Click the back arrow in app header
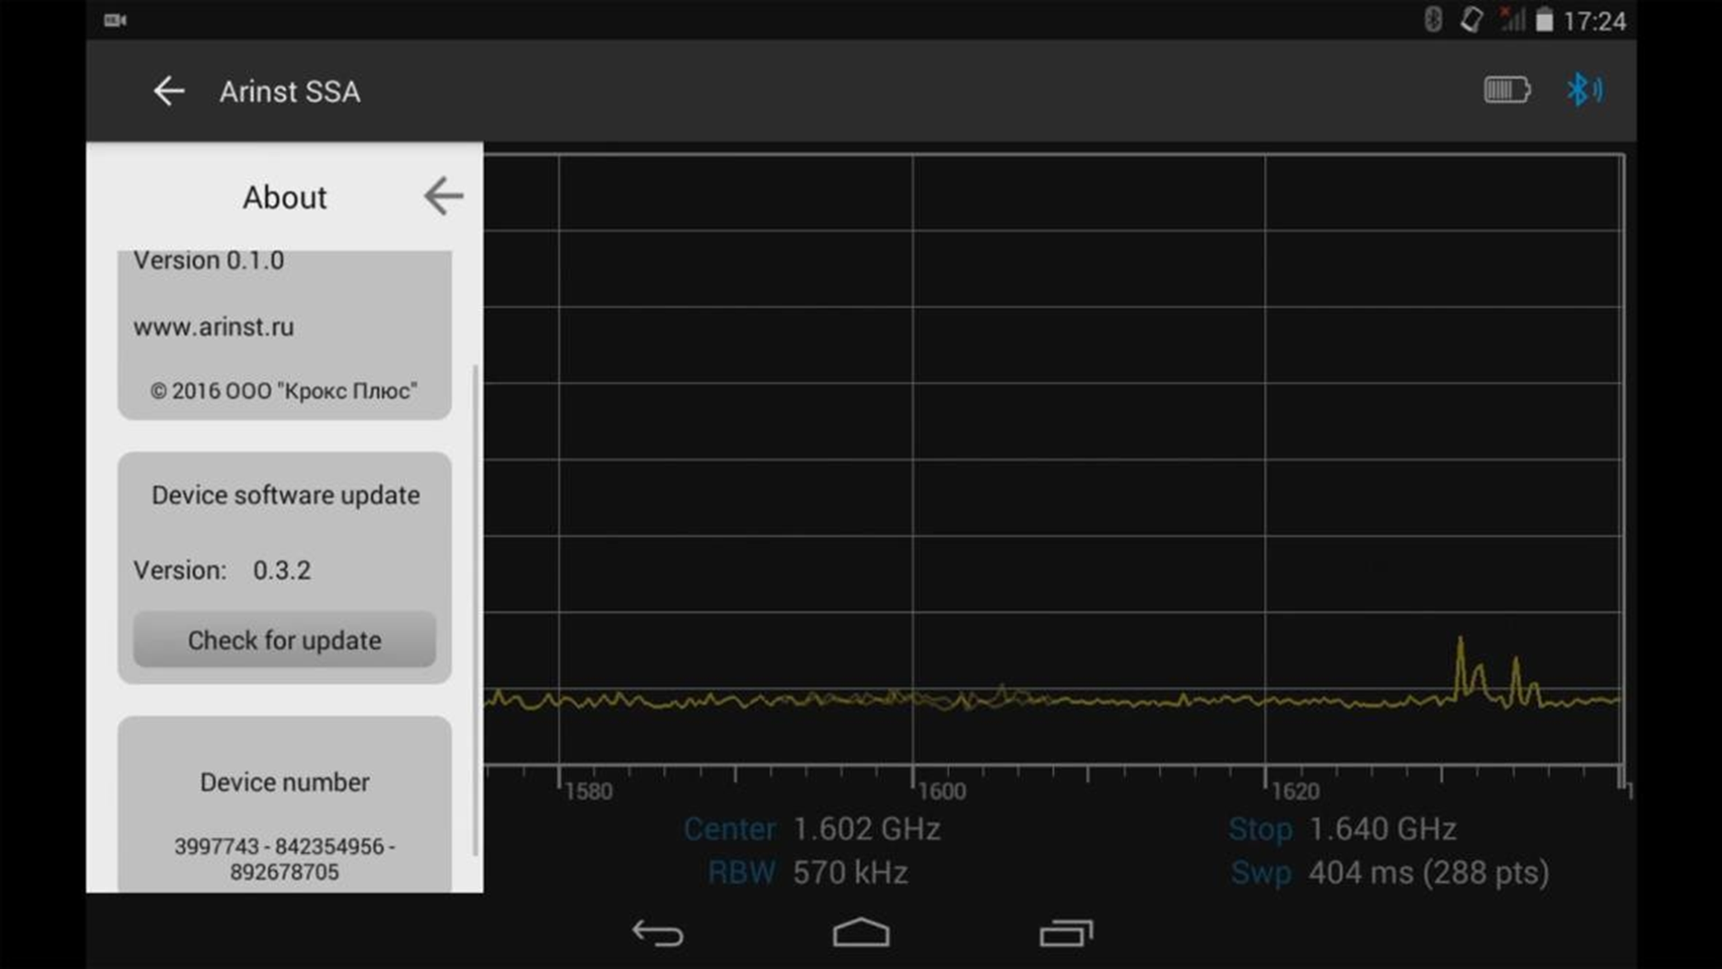 click(x=168, y=91)
